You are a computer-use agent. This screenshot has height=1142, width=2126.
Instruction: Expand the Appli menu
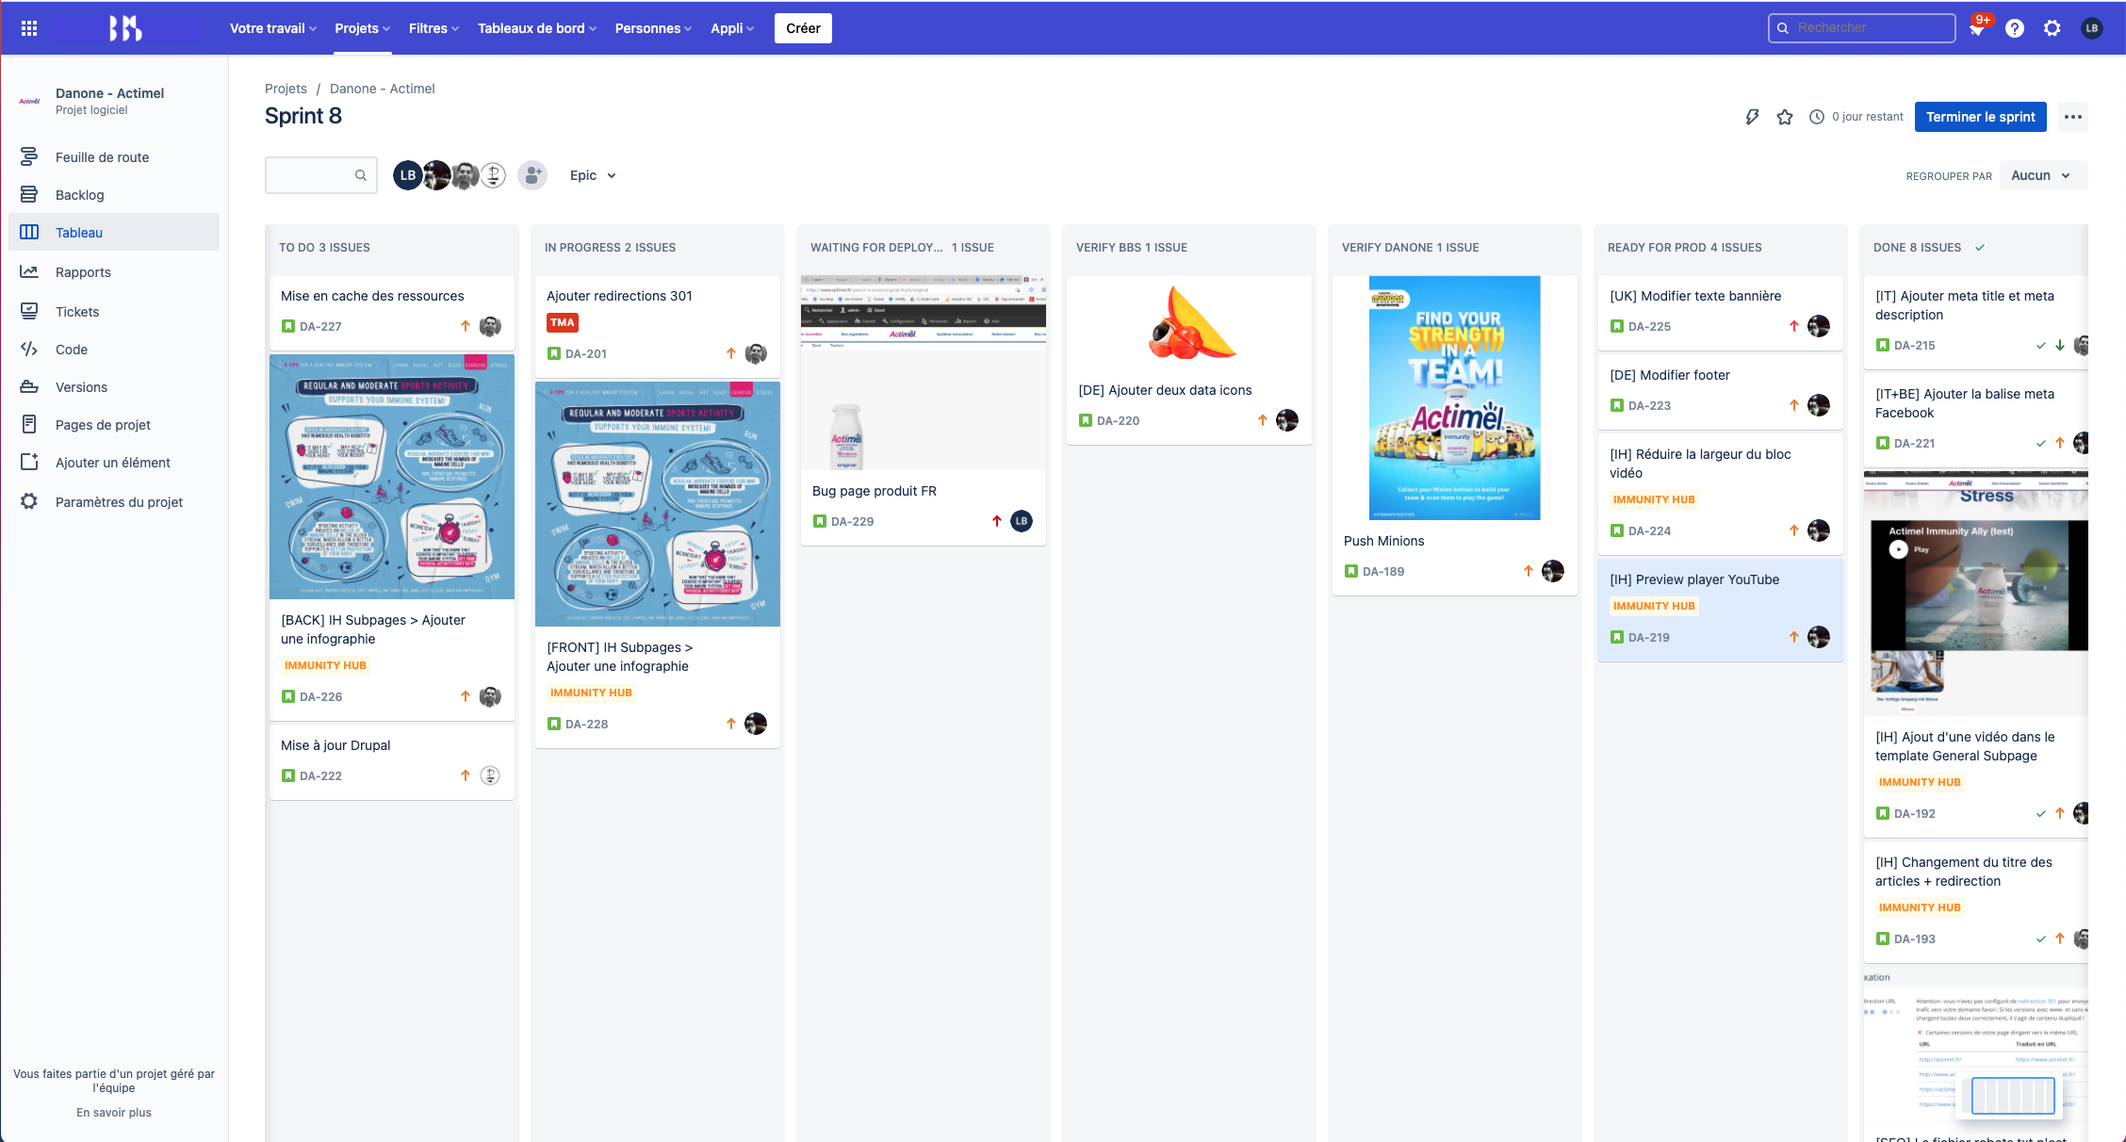(x=732, y=28)
